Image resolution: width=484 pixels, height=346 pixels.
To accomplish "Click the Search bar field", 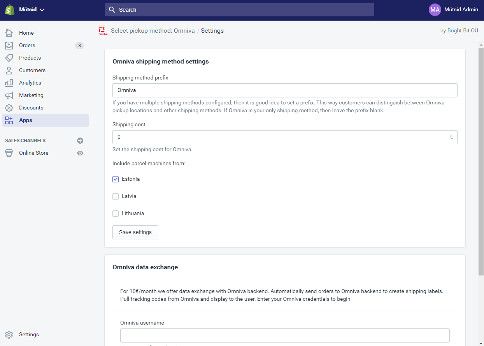I will pos(240,10).
